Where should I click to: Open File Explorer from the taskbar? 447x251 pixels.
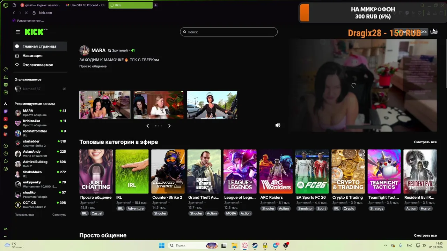point(234,245)
